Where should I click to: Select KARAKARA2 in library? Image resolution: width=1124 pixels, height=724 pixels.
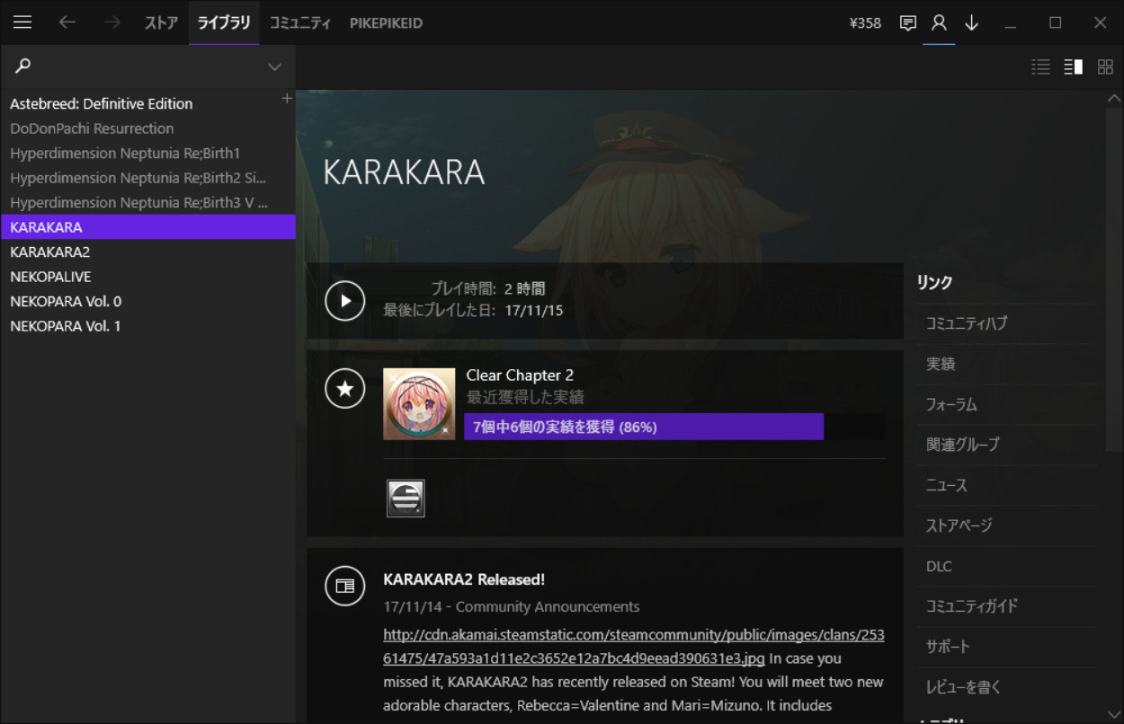148,252
